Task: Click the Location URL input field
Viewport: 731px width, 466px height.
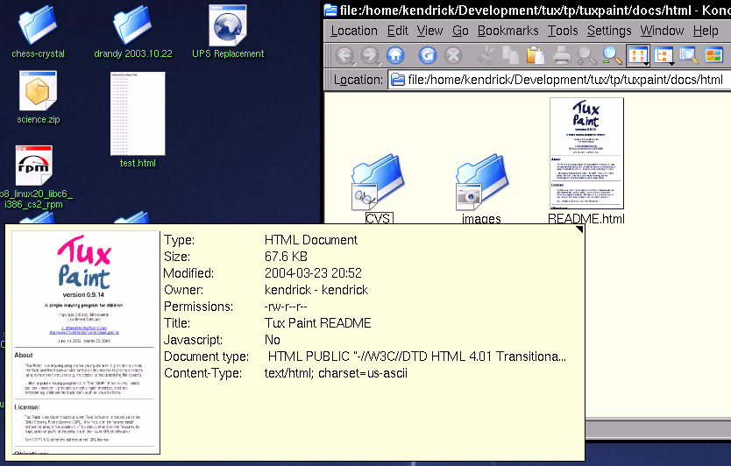Action: [559, 80]
